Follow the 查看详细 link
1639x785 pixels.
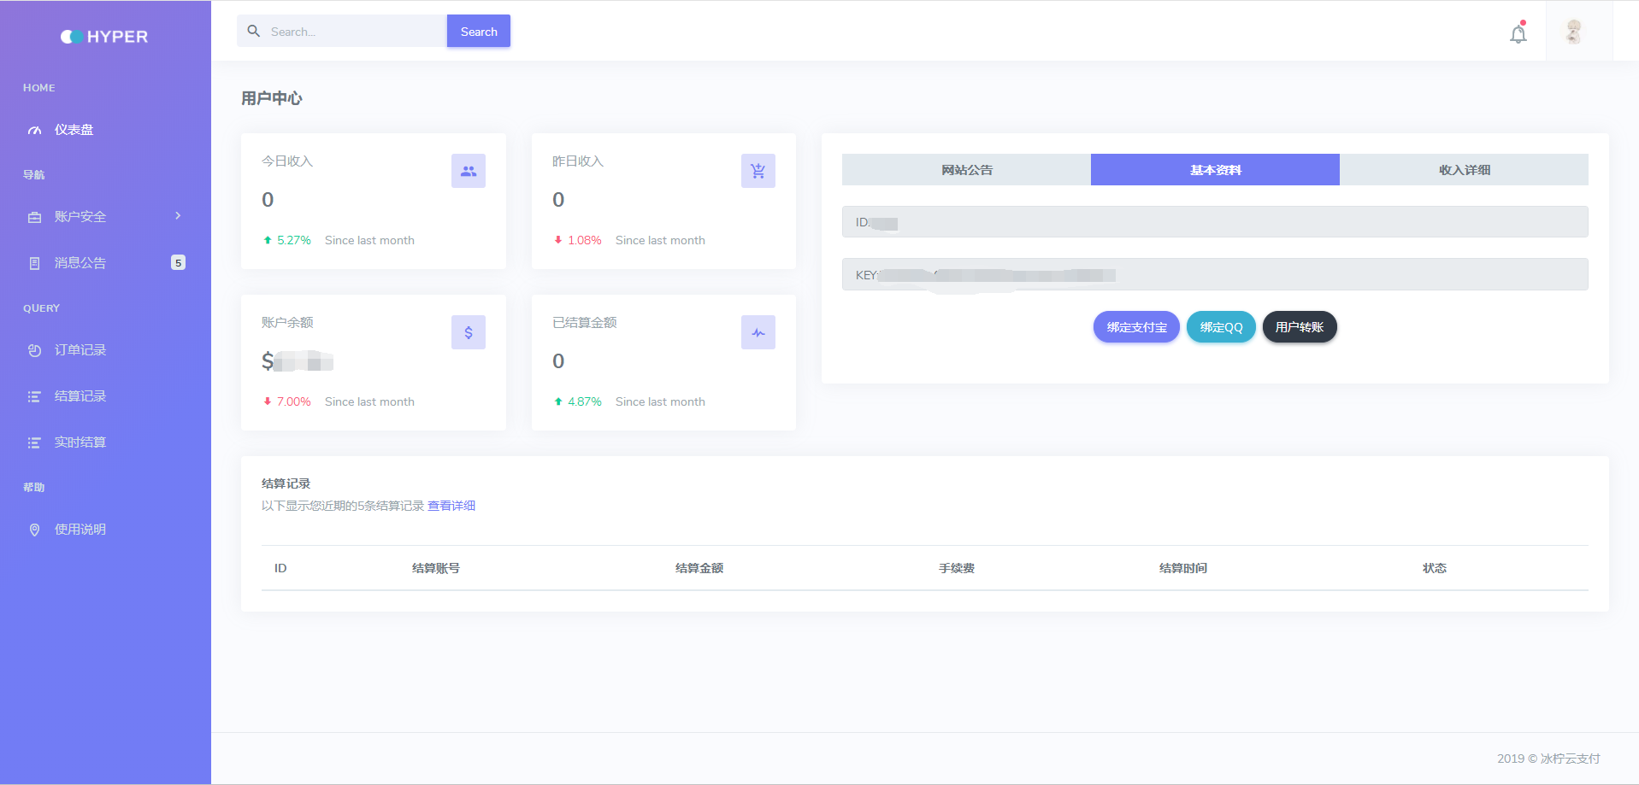[x=451, y=506]
